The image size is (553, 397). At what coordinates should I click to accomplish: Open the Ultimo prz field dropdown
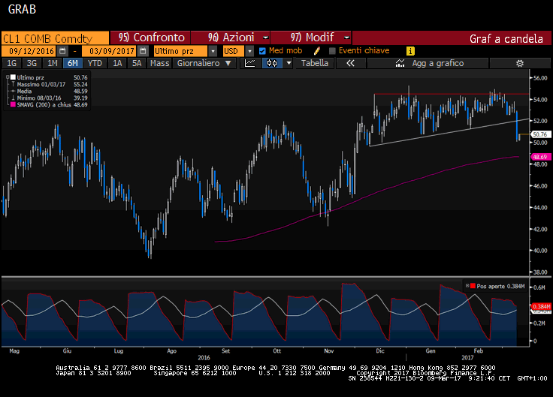[213, 51]
